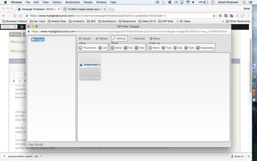Refresh the KCFinder file list

[x=102, y=38]
